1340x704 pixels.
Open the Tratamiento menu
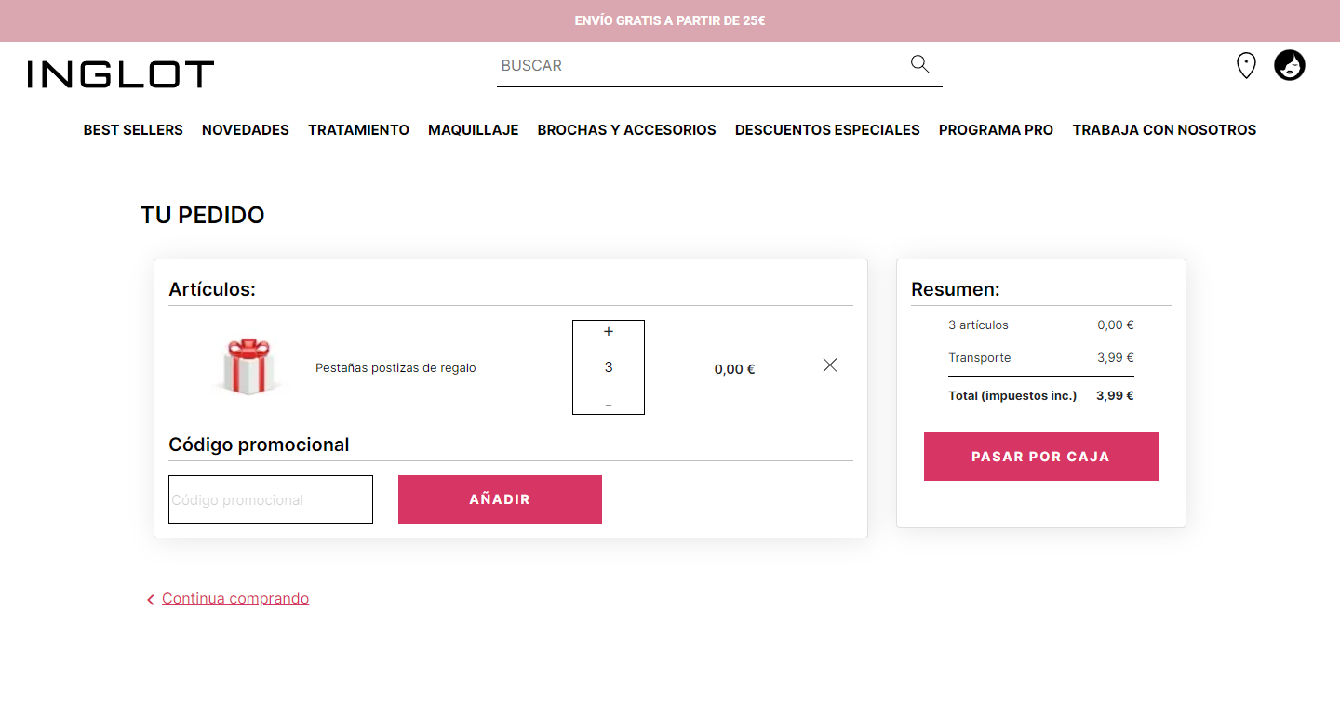tap(358, 130)
